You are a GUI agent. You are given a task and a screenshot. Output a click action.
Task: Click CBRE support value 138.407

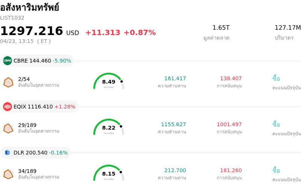231,79
